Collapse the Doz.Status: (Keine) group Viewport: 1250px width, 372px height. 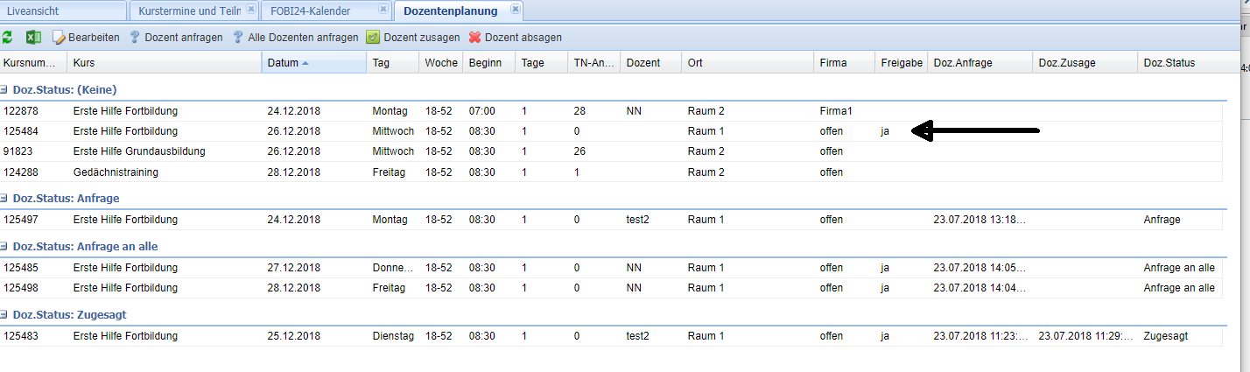click(4, 89)
